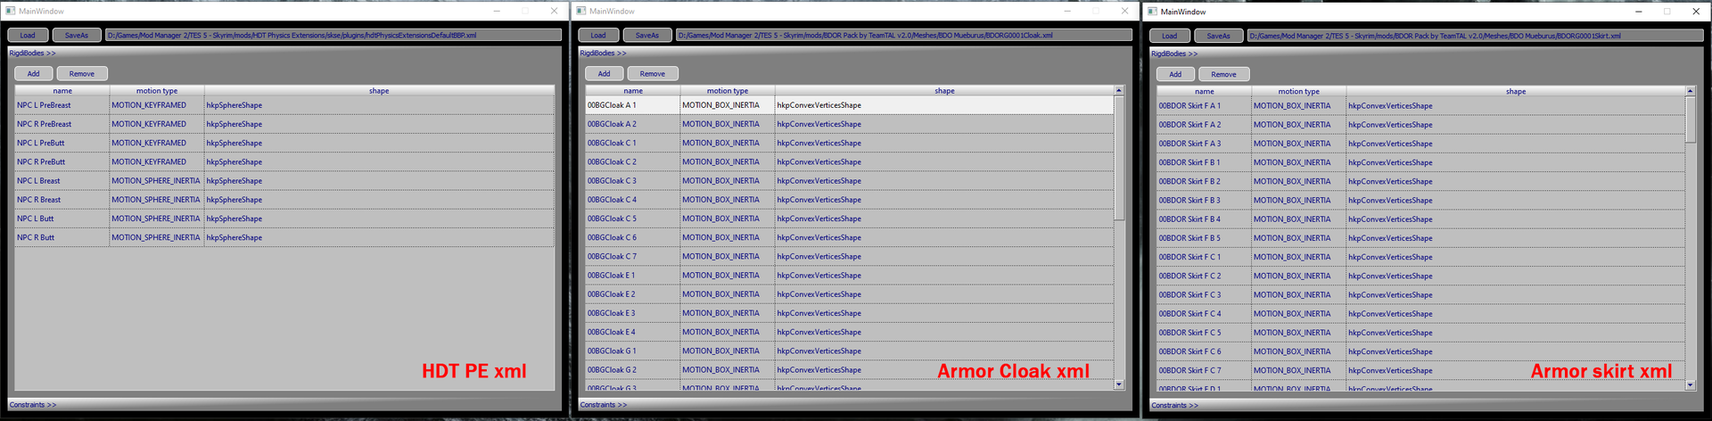Click the Cloak table scrollbar up arrow
This screenshot has width=1712, height=421.
(1119, 90)
